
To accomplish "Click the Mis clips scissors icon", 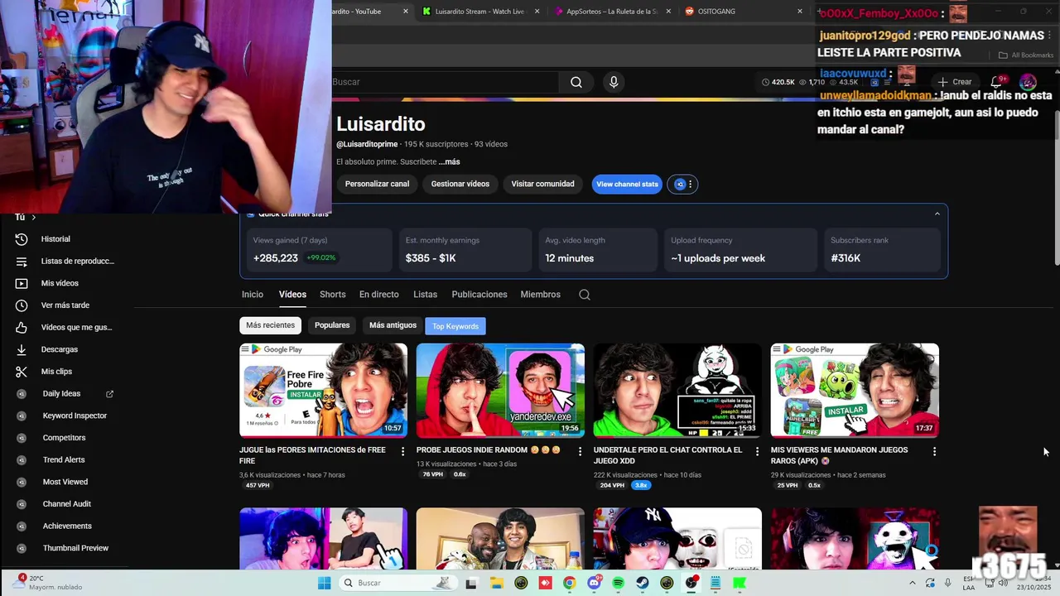I will (x=22, y=372).
